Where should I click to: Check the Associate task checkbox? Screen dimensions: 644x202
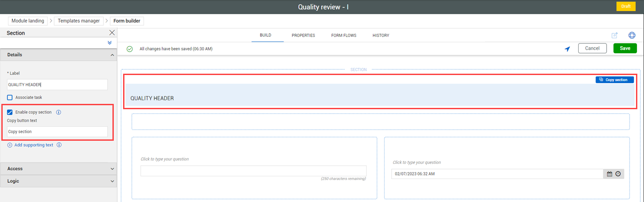[x=10, y=97]
